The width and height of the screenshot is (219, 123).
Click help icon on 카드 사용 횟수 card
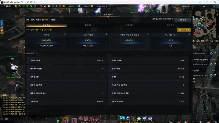pyautogui.click(x=189, y=34)
